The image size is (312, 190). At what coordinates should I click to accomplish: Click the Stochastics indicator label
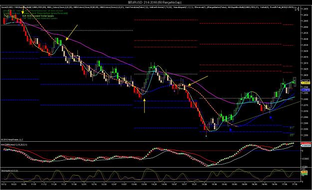click(9, 171)
